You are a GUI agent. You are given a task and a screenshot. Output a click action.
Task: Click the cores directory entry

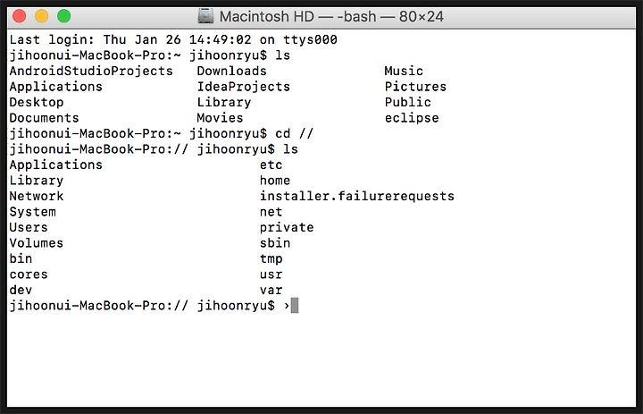(29, 275)
